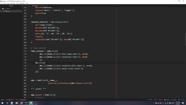186x105 pixels.
Task: Place cursor in tab1_content line
Action: [44, 51]
